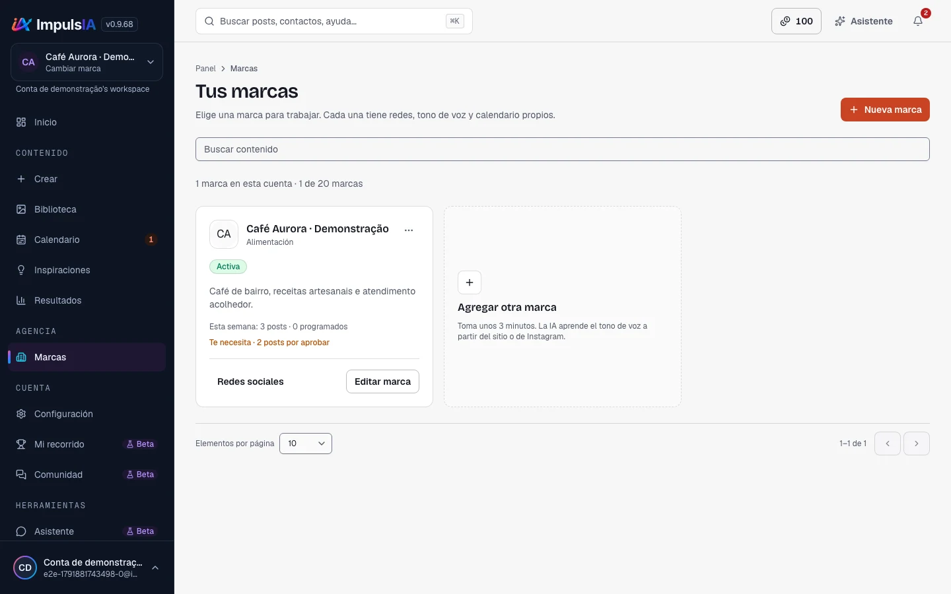Select Marcas in the sidebar
Viewport: 951px width, 594px height.
click(x=87, y=357)
